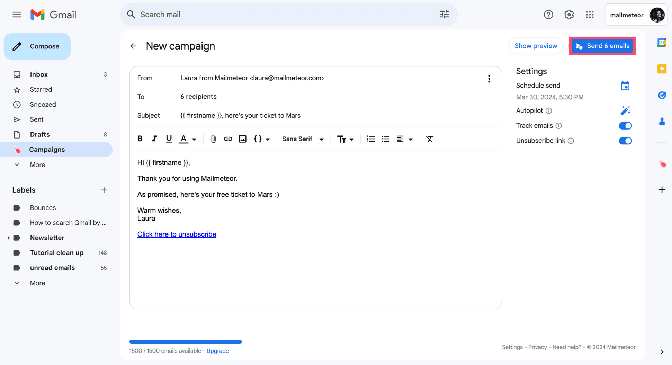This screenshot has height=365, width=672.
Task: Apply italic formatting
Action: tap(154, 139)
